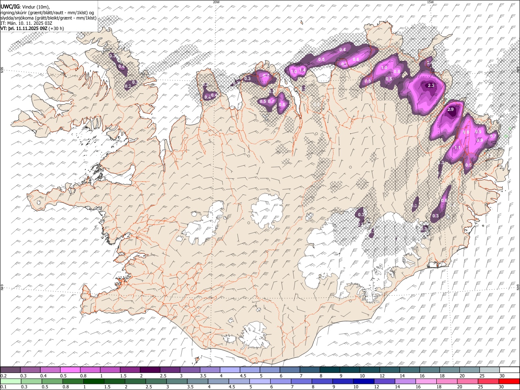Click the 20W longitude label
Viewport: 520px width, 390px height.
216,2
